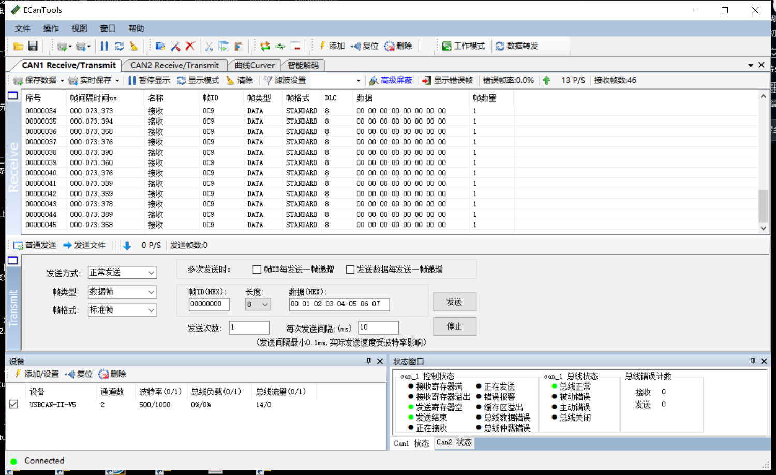This screenshot has height=475, width=776.
Task: Open the 窗口 menu
Action: pos(108,28)
